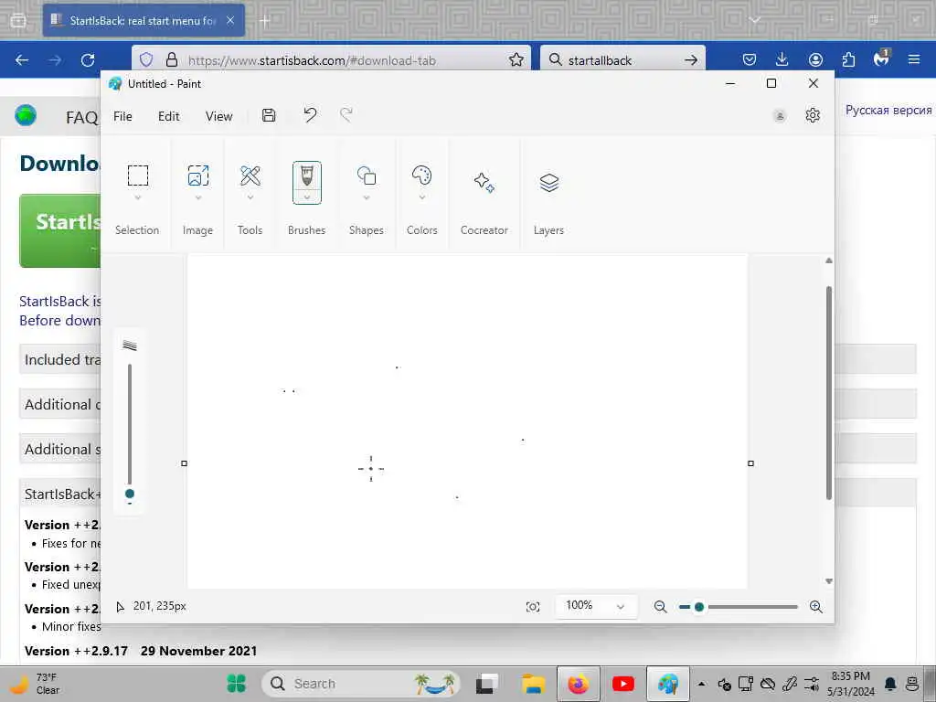The height and width of the screenshot is (702, 936).
Task: Reload the Firefox page
Action: pos(88,59)
